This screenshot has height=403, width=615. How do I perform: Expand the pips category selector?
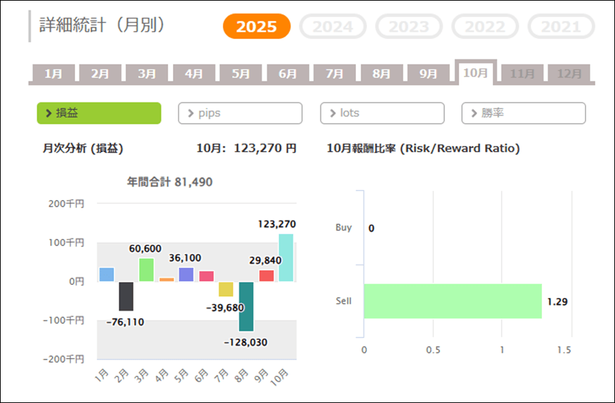(240, 113)
